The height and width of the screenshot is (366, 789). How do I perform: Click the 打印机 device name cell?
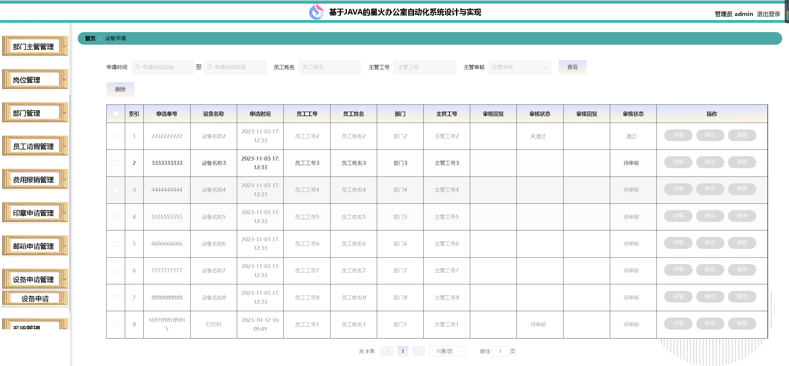[x=214, y=324]
